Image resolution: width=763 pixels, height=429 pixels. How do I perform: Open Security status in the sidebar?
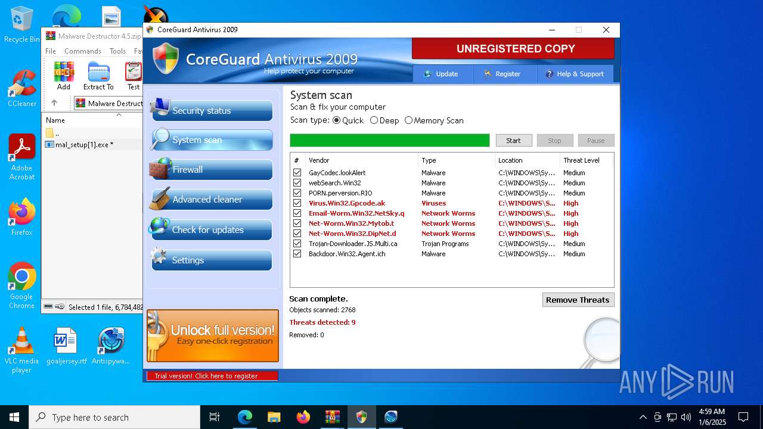point(212,111)
